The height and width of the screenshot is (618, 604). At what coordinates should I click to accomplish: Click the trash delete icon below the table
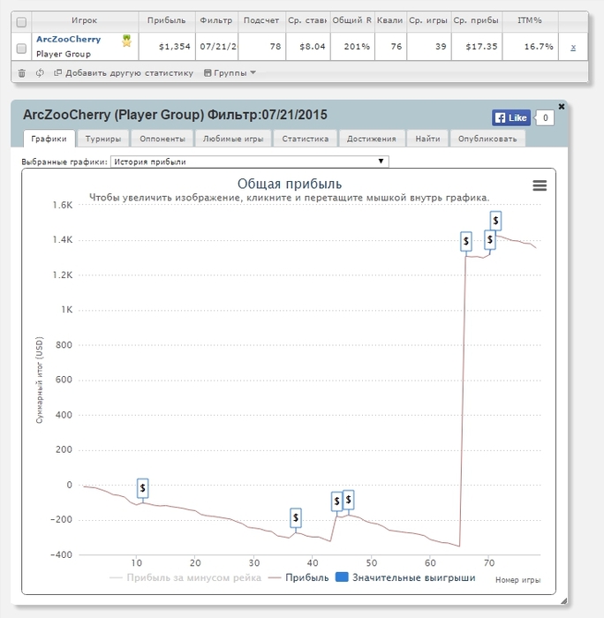[x=22, y=73]
